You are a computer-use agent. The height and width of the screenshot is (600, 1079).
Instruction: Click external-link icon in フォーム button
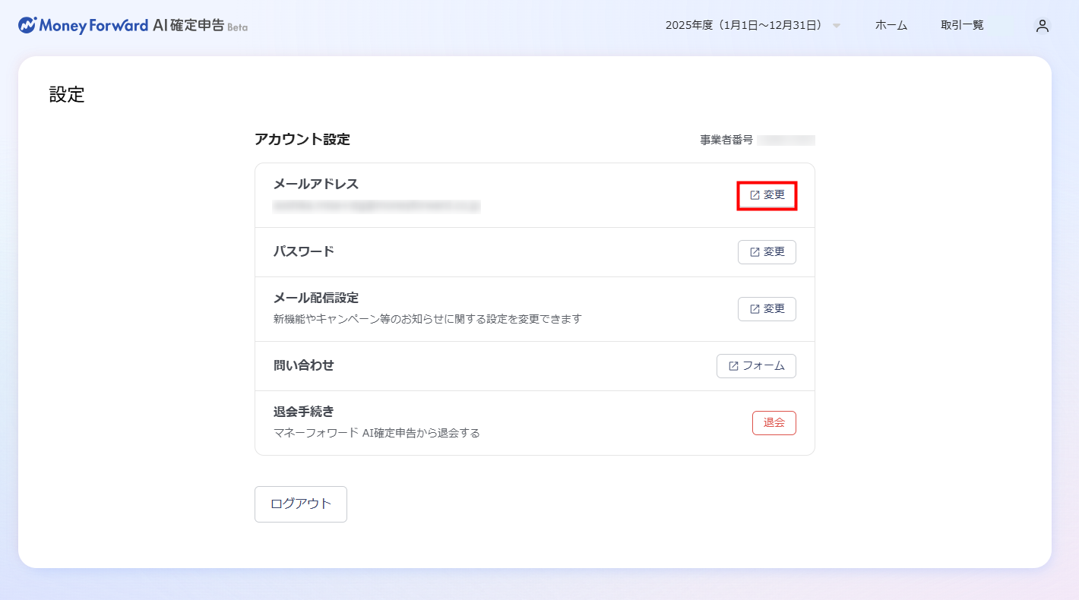[x=733, y=366]
